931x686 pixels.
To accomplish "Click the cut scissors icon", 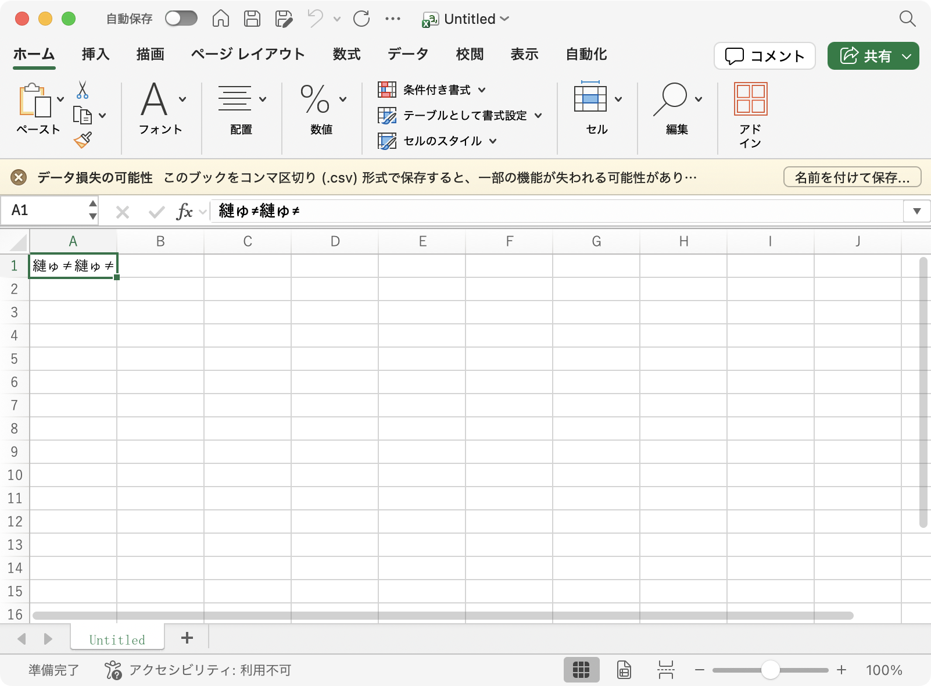I will tap(83, 90).
